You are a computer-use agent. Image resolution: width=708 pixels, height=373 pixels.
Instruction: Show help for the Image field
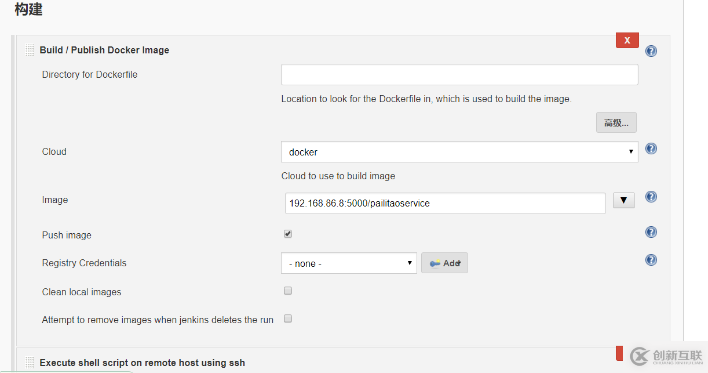(x=651, y=197)
